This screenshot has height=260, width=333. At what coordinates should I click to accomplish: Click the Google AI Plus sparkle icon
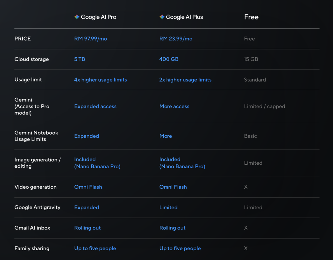[x=162, y=17]
